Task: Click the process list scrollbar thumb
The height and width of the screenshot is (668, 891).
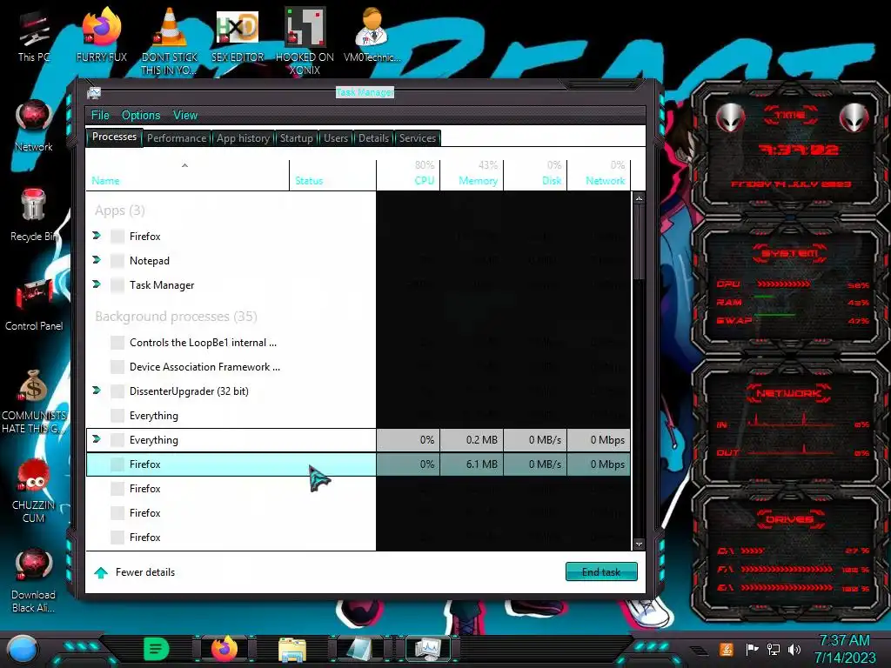Action: [639, 242]
